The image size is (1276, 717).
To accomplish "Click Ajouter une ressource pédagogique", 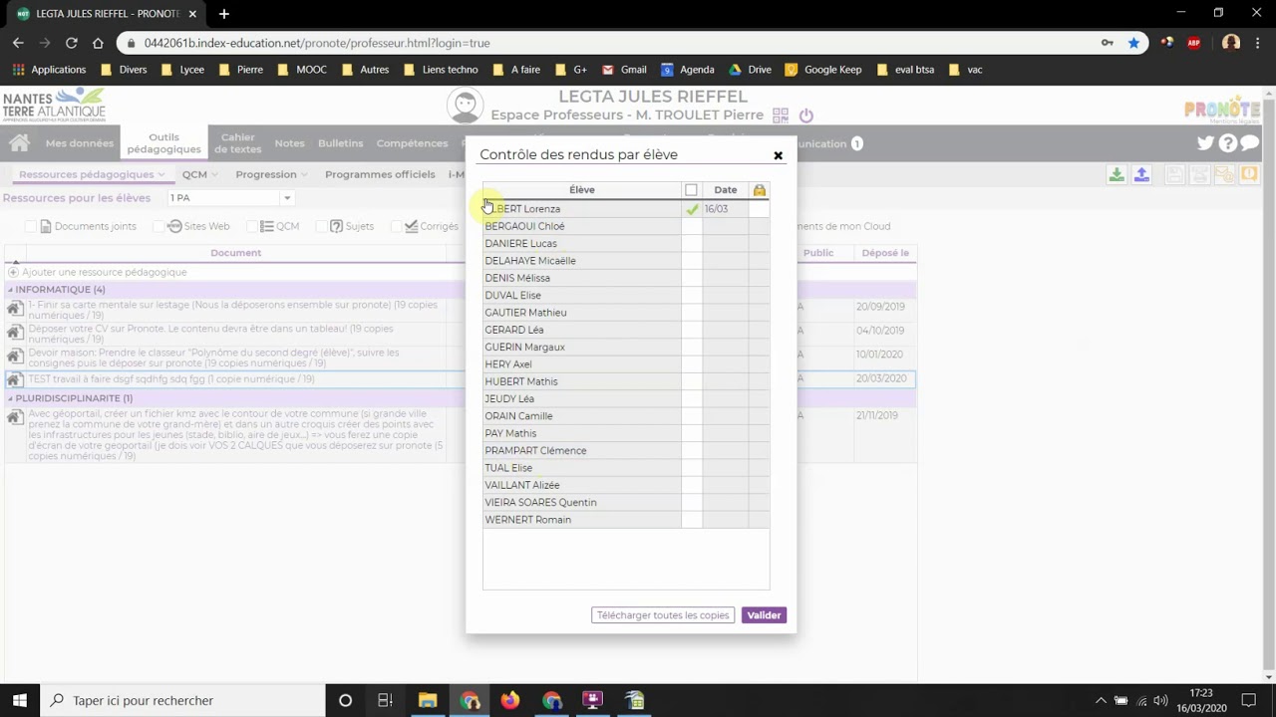I will [104, 272].
